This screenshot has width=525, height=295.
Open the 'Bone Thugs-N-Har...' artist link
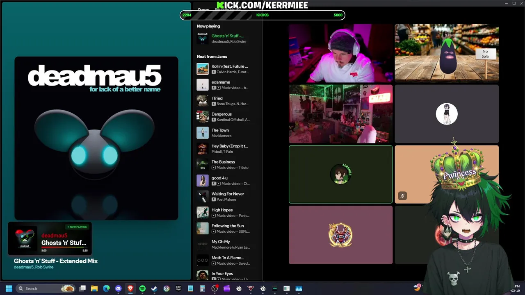233,104
